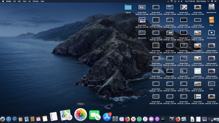The height and width of the screenshot is (123, 219).
Task: Select the menu screenshot file on desktop
Action: 212,84
